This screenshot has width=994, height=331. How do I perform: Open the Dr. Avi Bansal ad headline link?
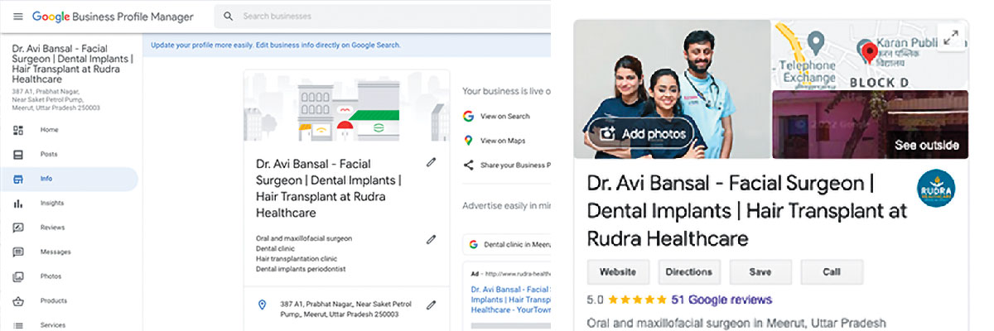tap(510, 300)
